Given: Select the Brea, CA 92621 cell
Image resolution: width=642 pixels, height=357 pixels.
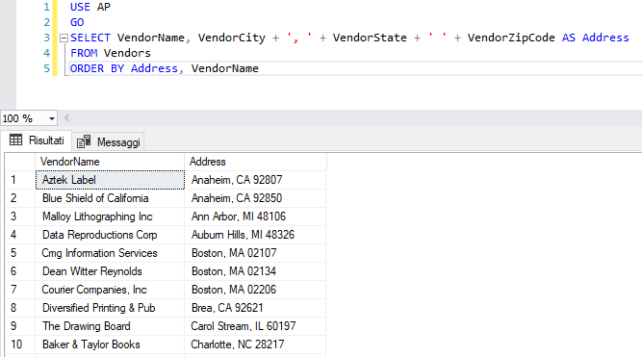Looking at the screenshot, I should coord(255,308).
